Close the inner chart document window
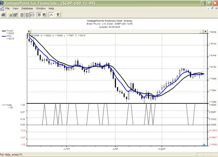The image size is (218, 157). [216, 8]
